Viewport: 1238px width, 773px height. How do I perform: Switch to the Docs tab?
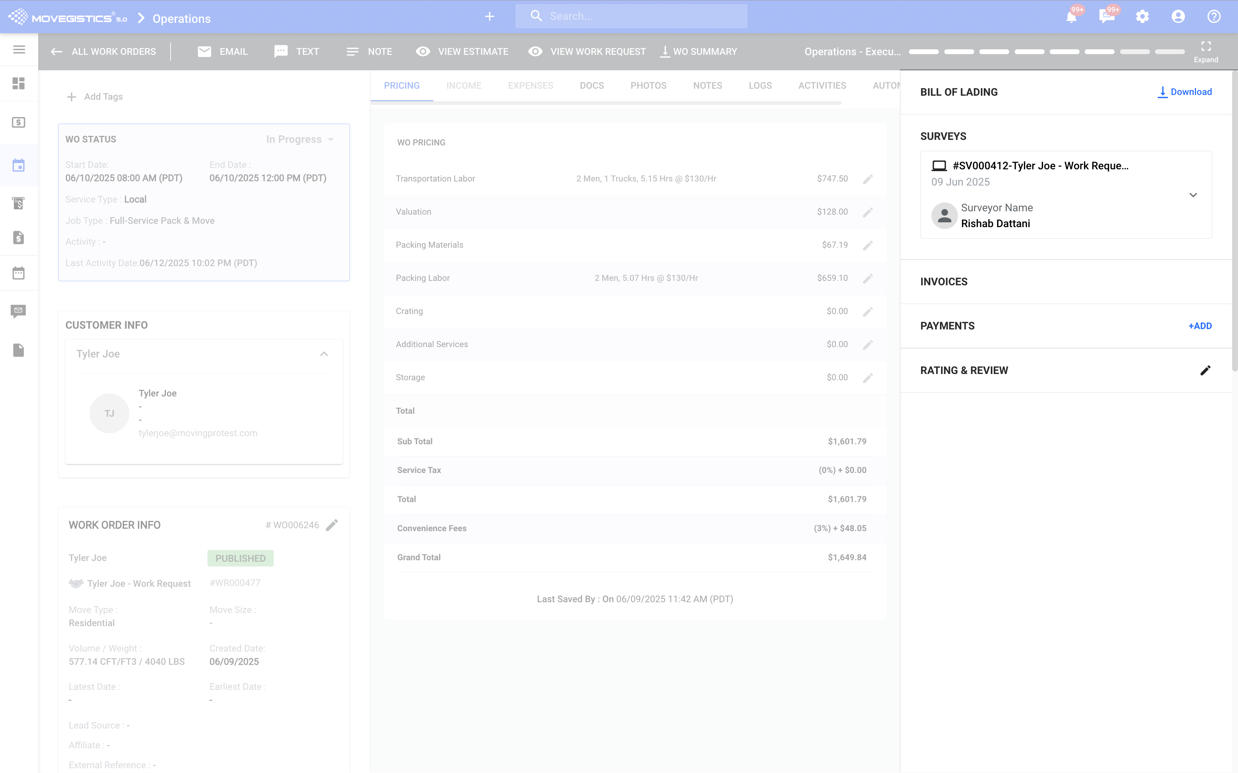tap(592, 85)
